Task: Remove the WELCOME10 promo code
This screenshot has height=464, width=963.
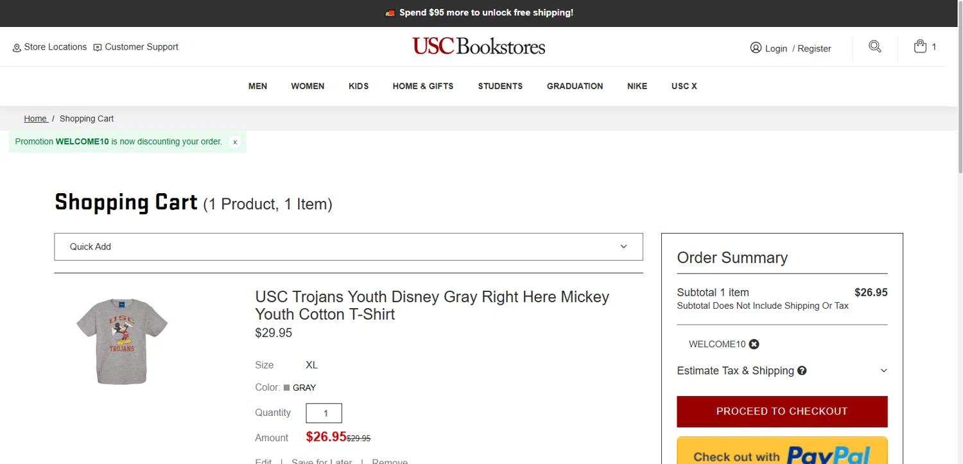Action: [x=754, y=344]
